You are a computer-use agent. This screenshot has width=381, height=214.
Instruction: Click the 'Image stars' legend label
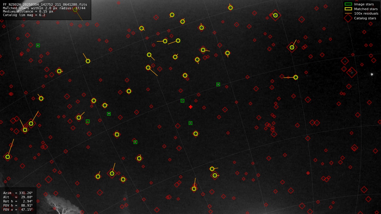tap(364, 4)
